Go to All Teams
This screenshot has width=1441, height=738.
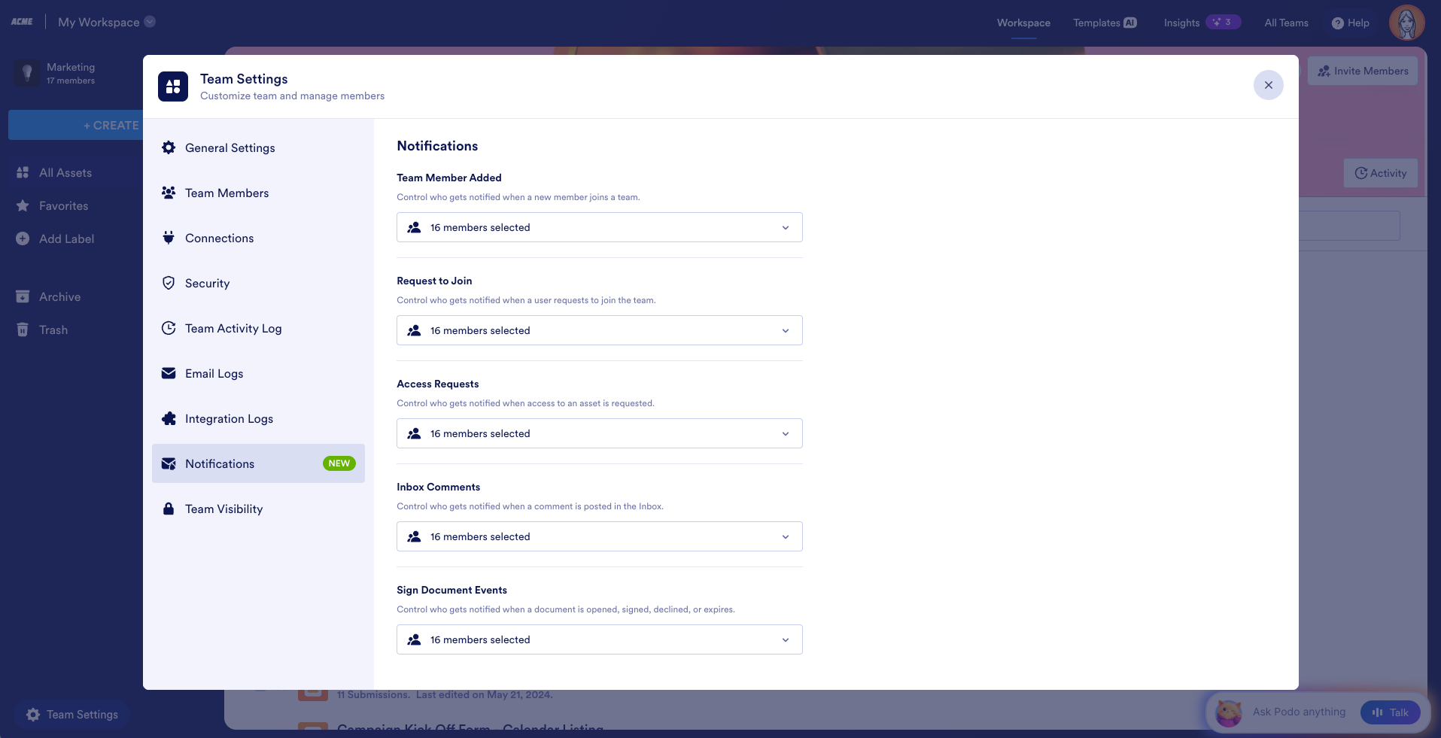(1286, 23)
